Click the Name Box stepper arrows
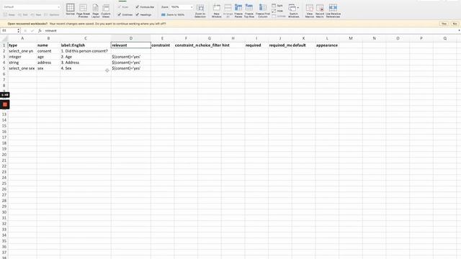The width and height of the screenshot is (461, 259). click(19, 30)
